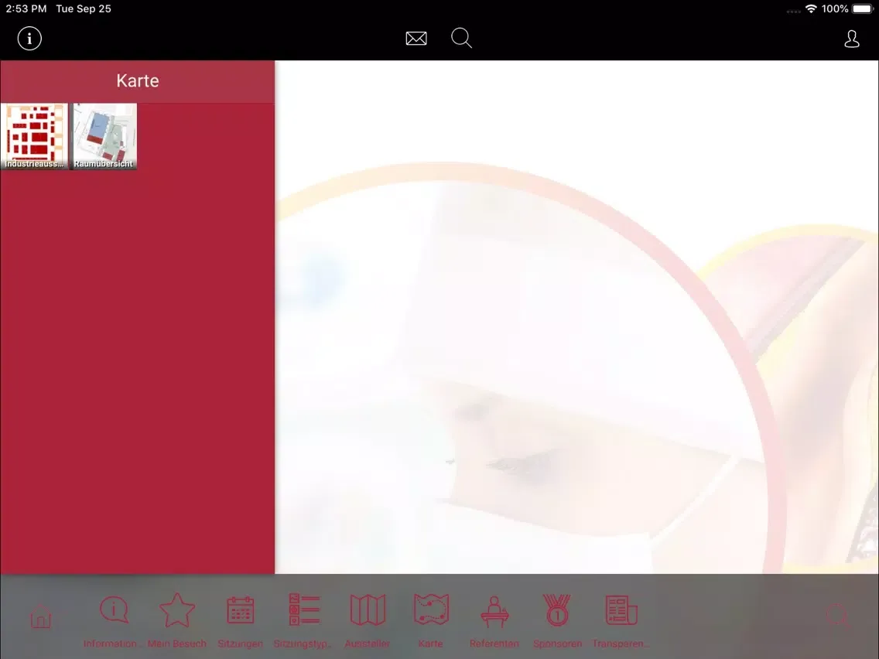The width and height of the screenshot is (879, 659).
Task: Tap the info circle icon in top bar
Action: tap(29, 39)
